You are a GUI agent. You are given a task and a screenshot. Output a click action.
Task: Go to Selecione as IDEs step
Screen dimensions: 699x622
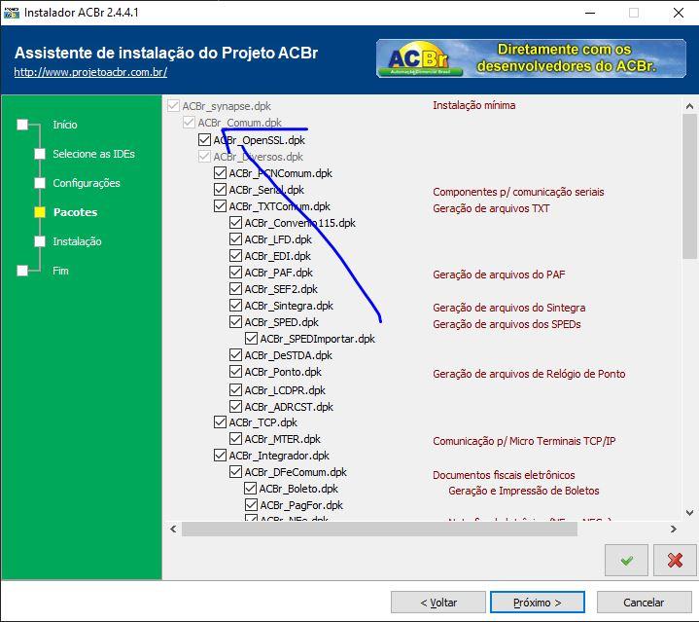(93, 154)
